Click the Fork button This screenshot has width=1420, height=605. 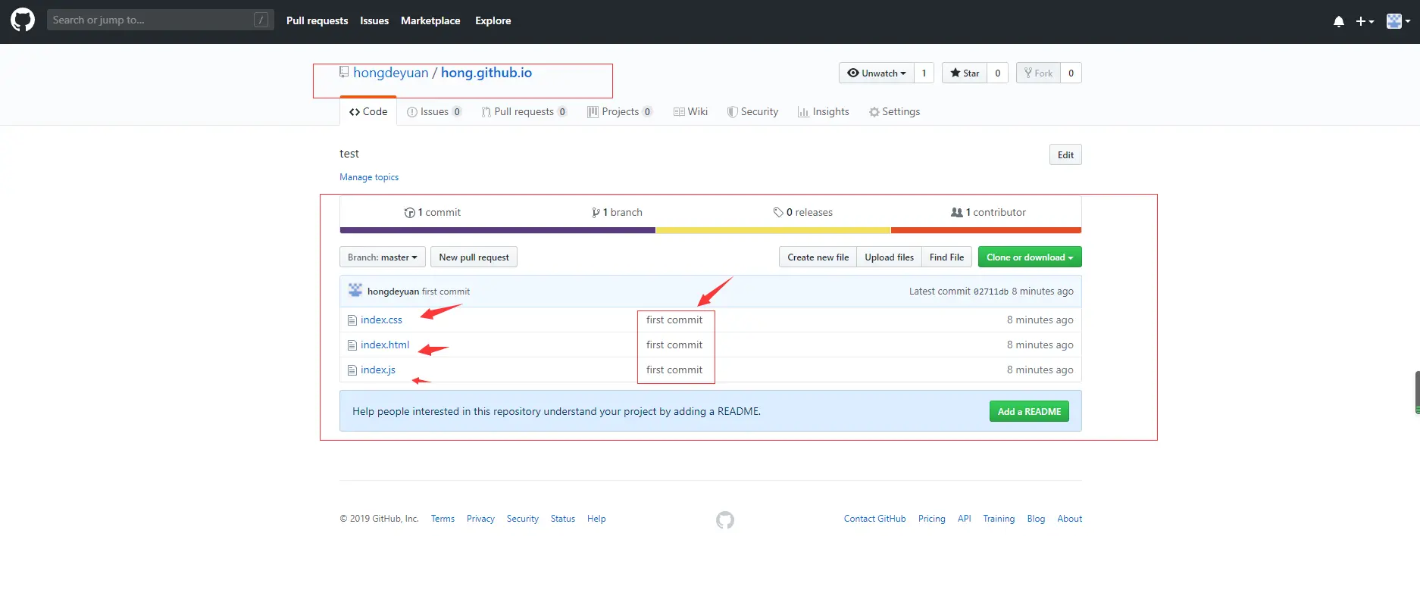[1038, 73]
